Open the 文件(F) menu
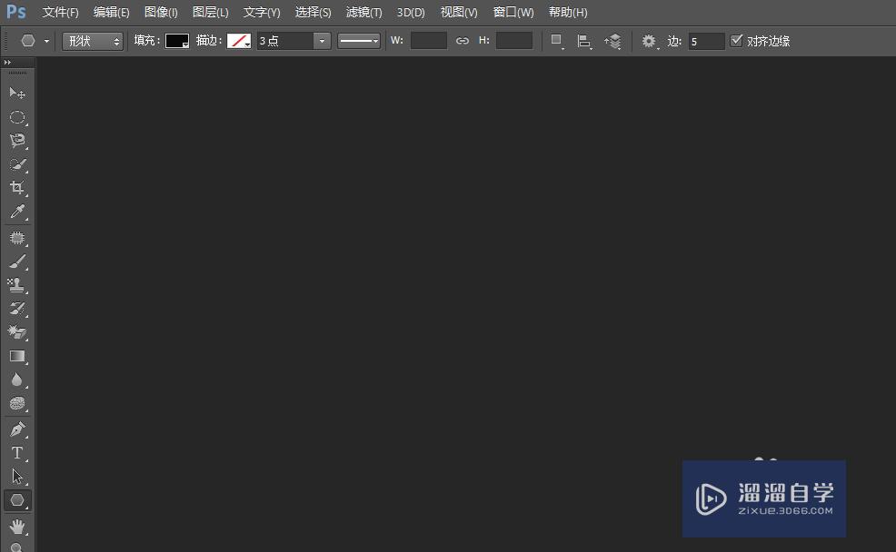The image size is (896, 552). tap(61, 12)
